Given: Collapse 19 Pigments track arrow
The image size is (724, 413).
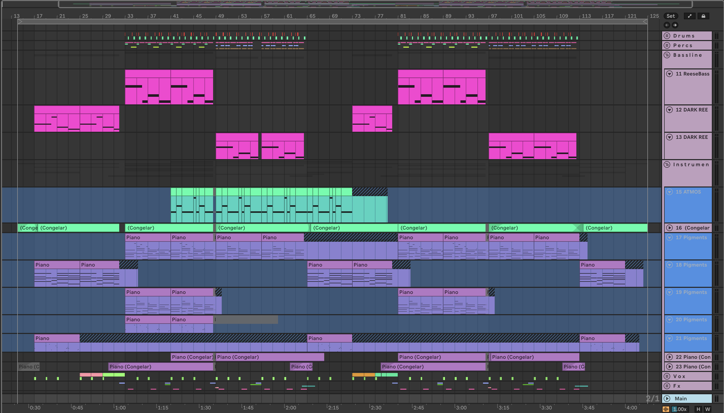Looking at the screenshot, I should click(x=669, y=292).
